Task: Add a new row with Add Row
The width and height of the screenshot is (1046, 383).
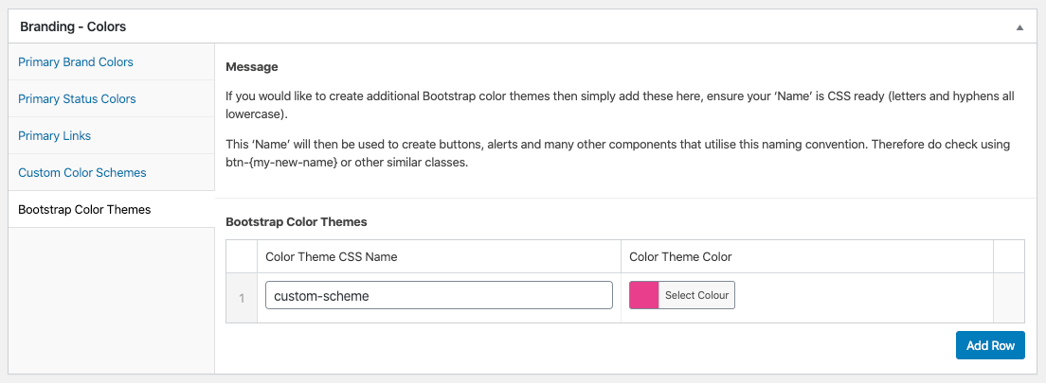Action: coord(990,345)
